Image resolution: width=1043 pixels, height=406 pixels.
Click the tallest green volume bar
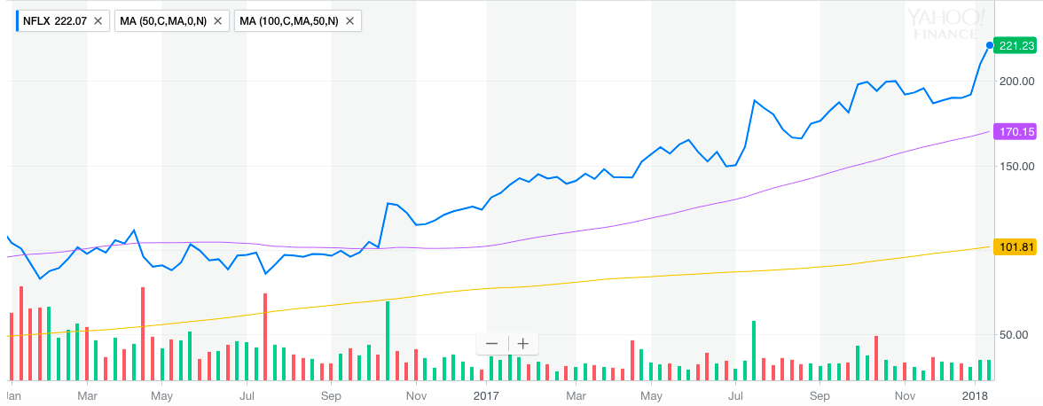pos(387,340)
